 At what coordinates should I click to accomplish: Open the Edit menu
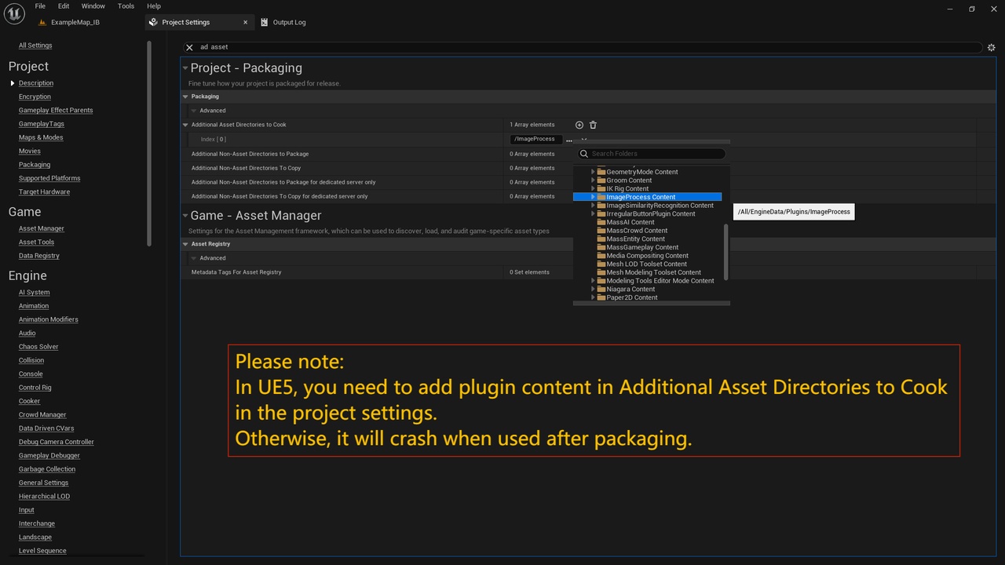click(x=64, y=6)
